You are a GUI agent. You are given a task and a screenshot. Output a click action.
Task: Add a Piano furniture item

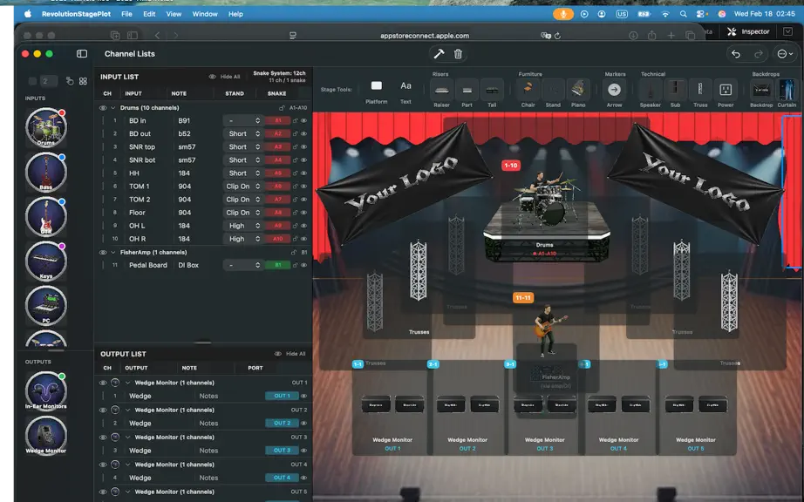tap(578, 94)
